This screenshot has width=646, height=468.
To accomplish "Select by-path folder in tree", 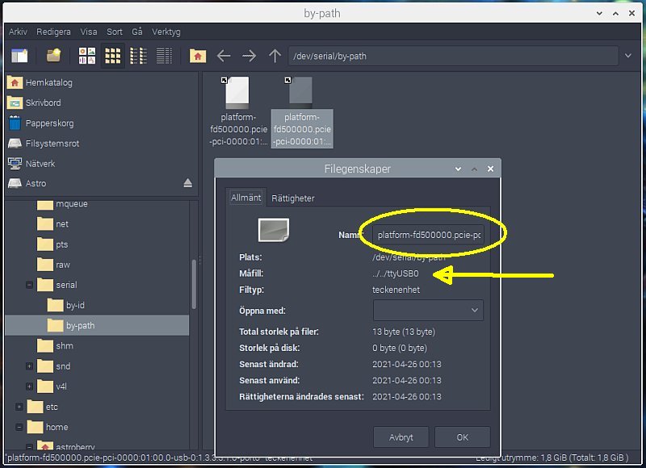I will pos(97,325).
